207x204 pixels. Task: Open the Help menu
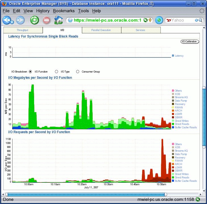click(x=96, y=11)
